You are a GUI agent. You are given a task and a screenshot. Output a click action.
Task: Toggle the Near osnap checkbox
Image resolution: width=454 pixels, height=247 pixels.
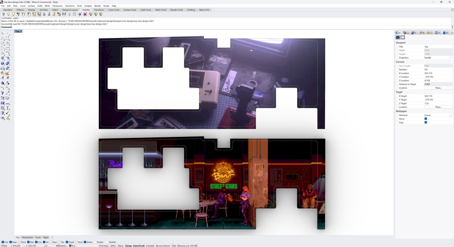(x=11, y=242)
